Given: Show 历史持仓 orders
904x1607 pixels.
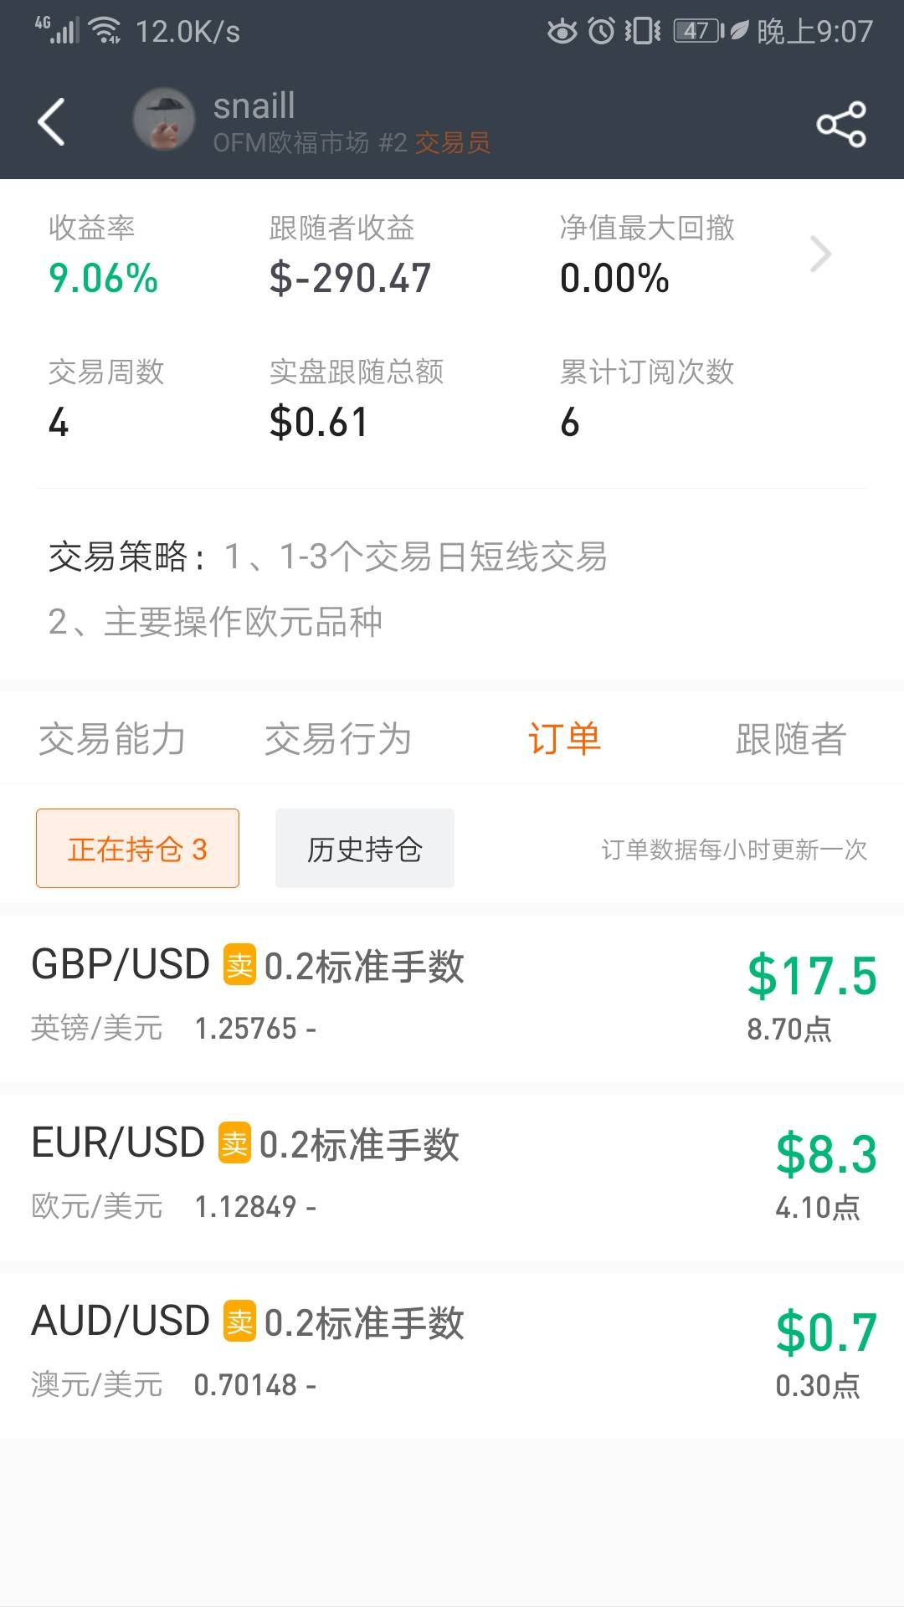Looking at the screenshot, I should (365, 849).
